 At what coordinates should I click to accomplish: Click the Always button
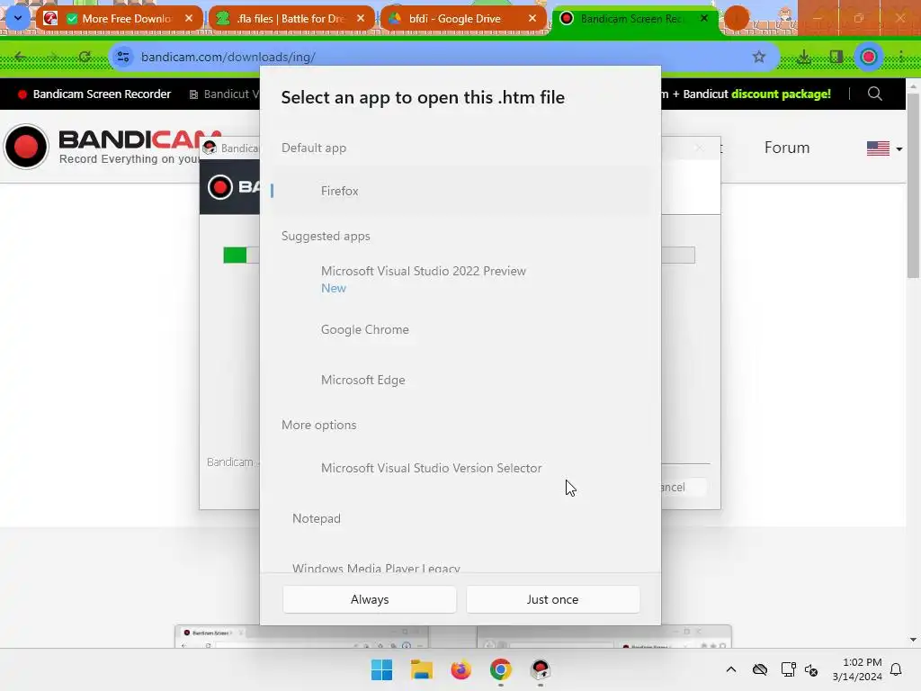pyautogui.click(x=370, y=599)
